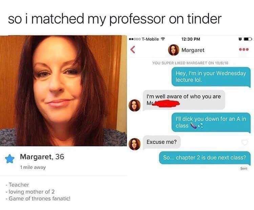Screen dimensions: 254x210
Task: Tap the '1 mile away' distance text
Action: (33, 167)
